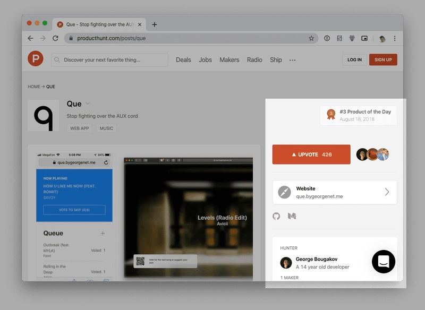Click the Product Hunt logo

pyautogui.click(x=36, y=58)
